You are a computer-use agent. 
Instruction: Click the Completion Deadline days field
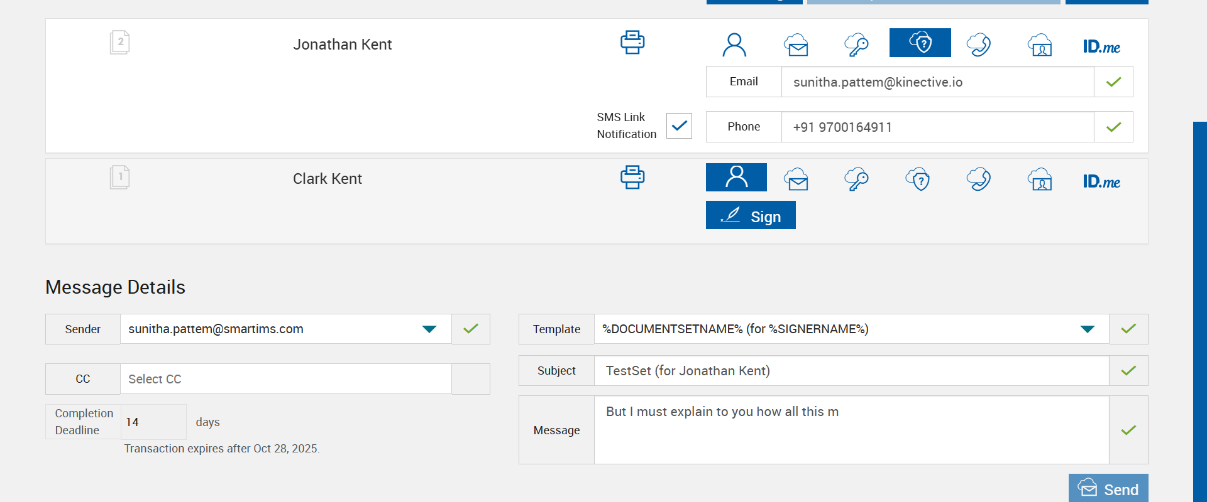153,422
